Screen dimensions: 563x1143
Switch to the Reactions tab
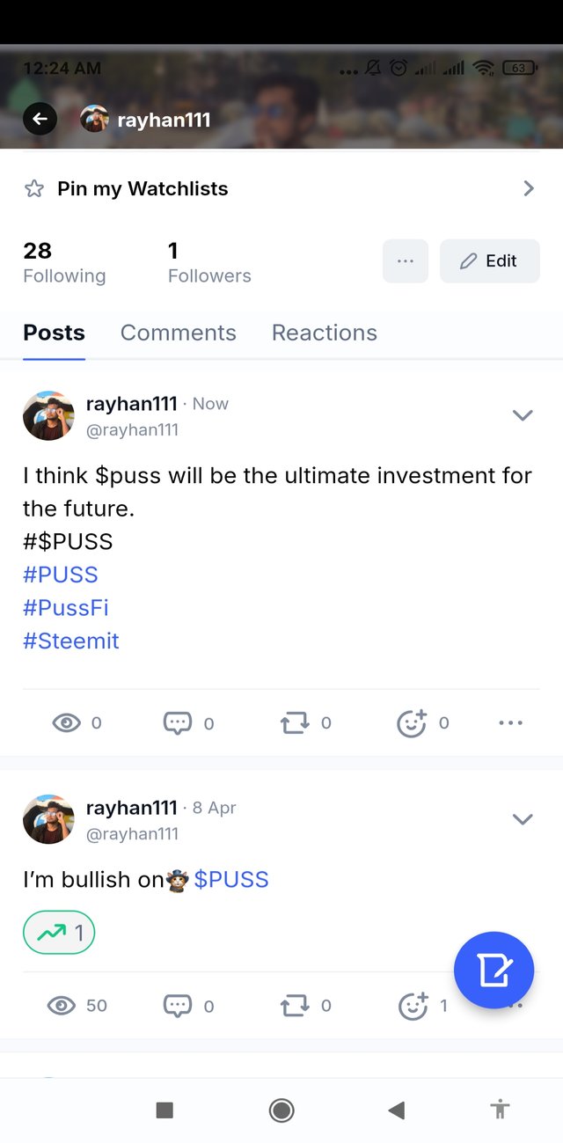point(325,333)
